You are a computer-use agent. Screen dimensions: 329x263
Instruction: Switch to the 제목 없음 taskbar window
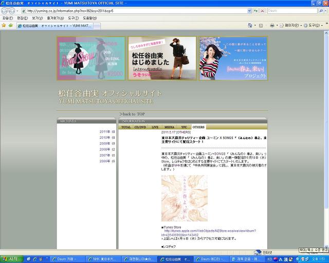(247, 259)
